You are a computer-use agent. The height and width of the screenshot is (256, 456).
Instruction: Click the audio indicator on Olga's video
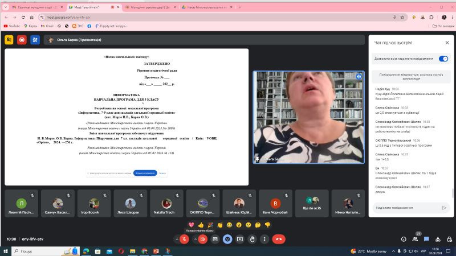click(359, 77)
